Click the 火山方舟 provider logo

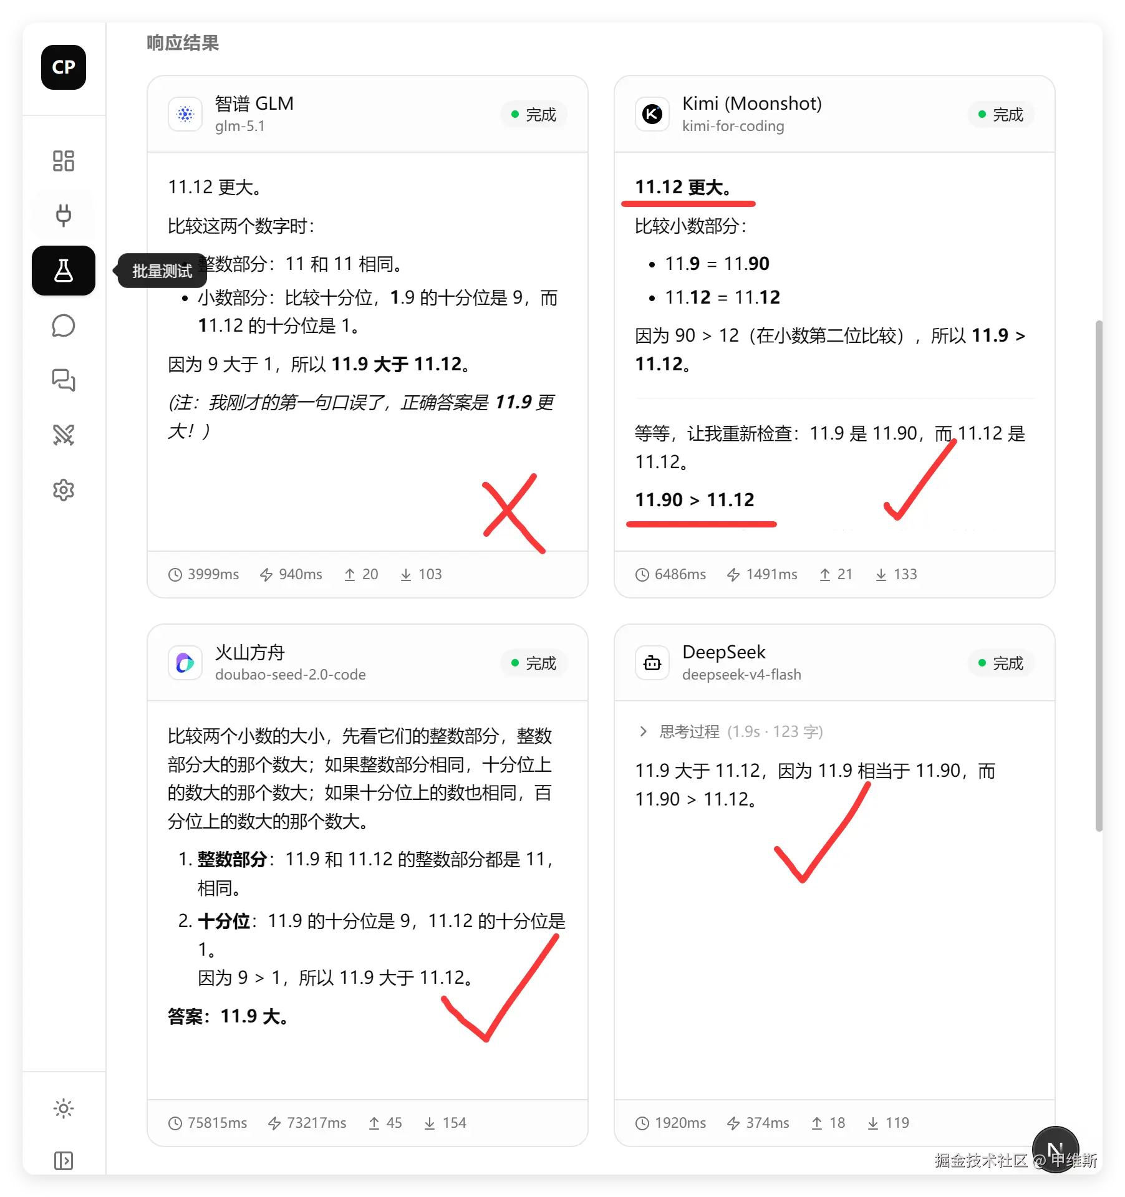coord(185,663)
